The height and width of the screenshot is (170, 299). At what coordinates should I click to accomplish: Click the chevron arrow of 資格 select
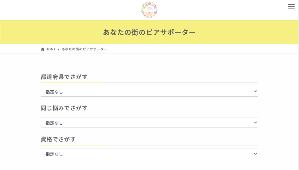click(255, 154)
